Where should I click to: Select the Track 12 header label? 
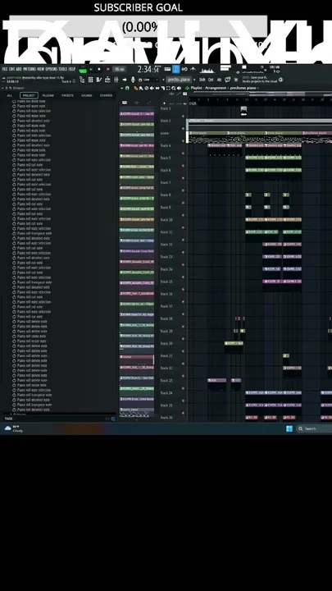(x=166, y=245)
